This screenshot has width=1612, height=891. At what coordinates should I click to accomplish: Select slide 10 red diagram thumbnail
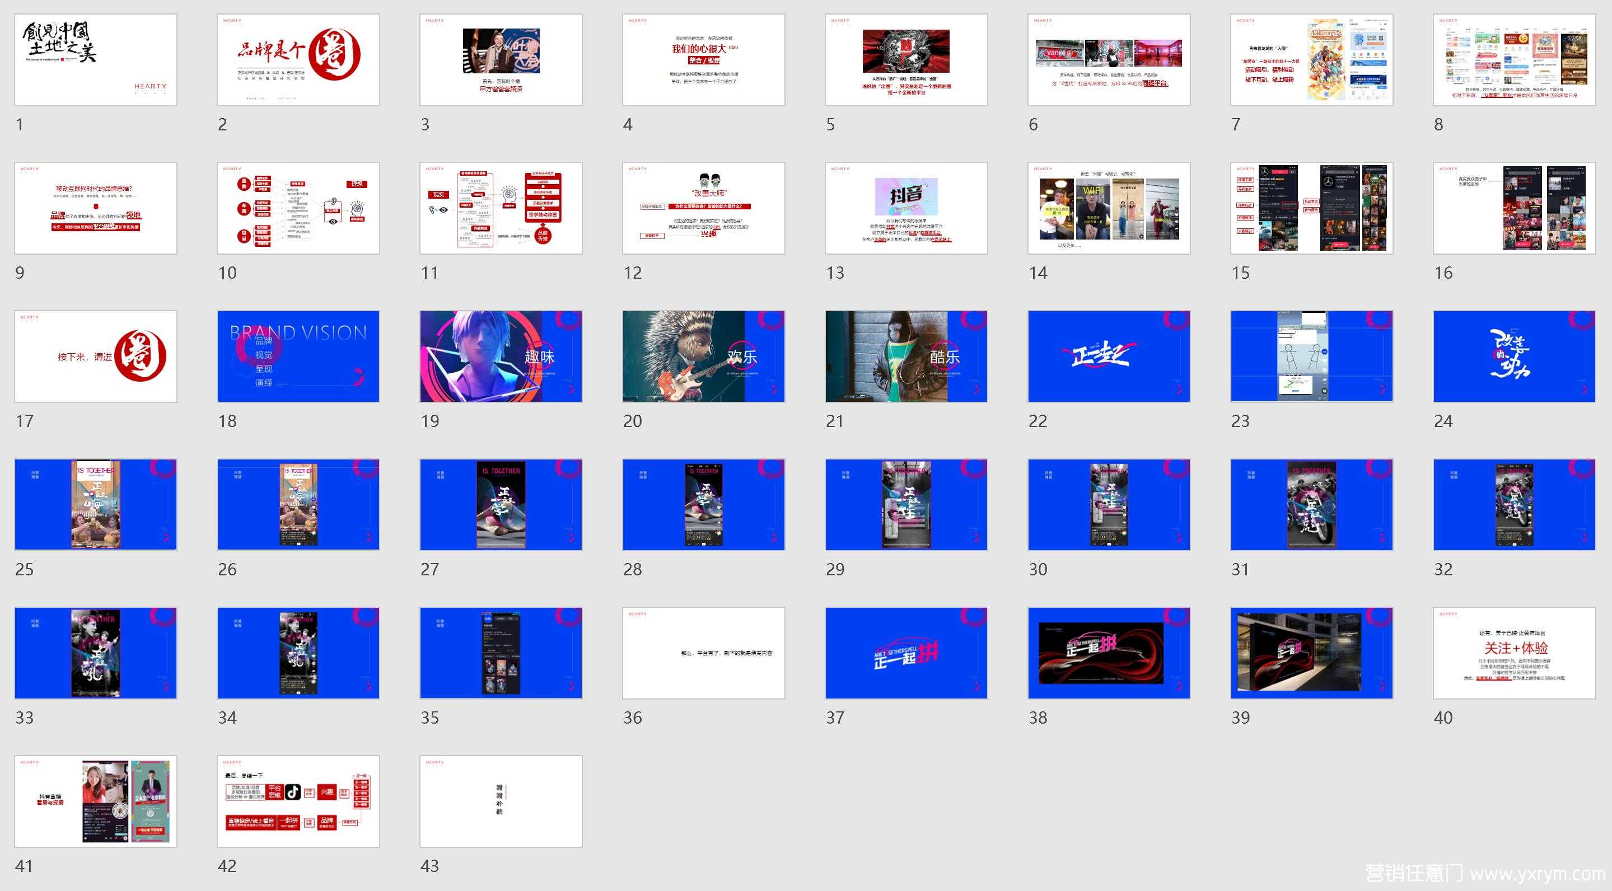coord(298,208)
